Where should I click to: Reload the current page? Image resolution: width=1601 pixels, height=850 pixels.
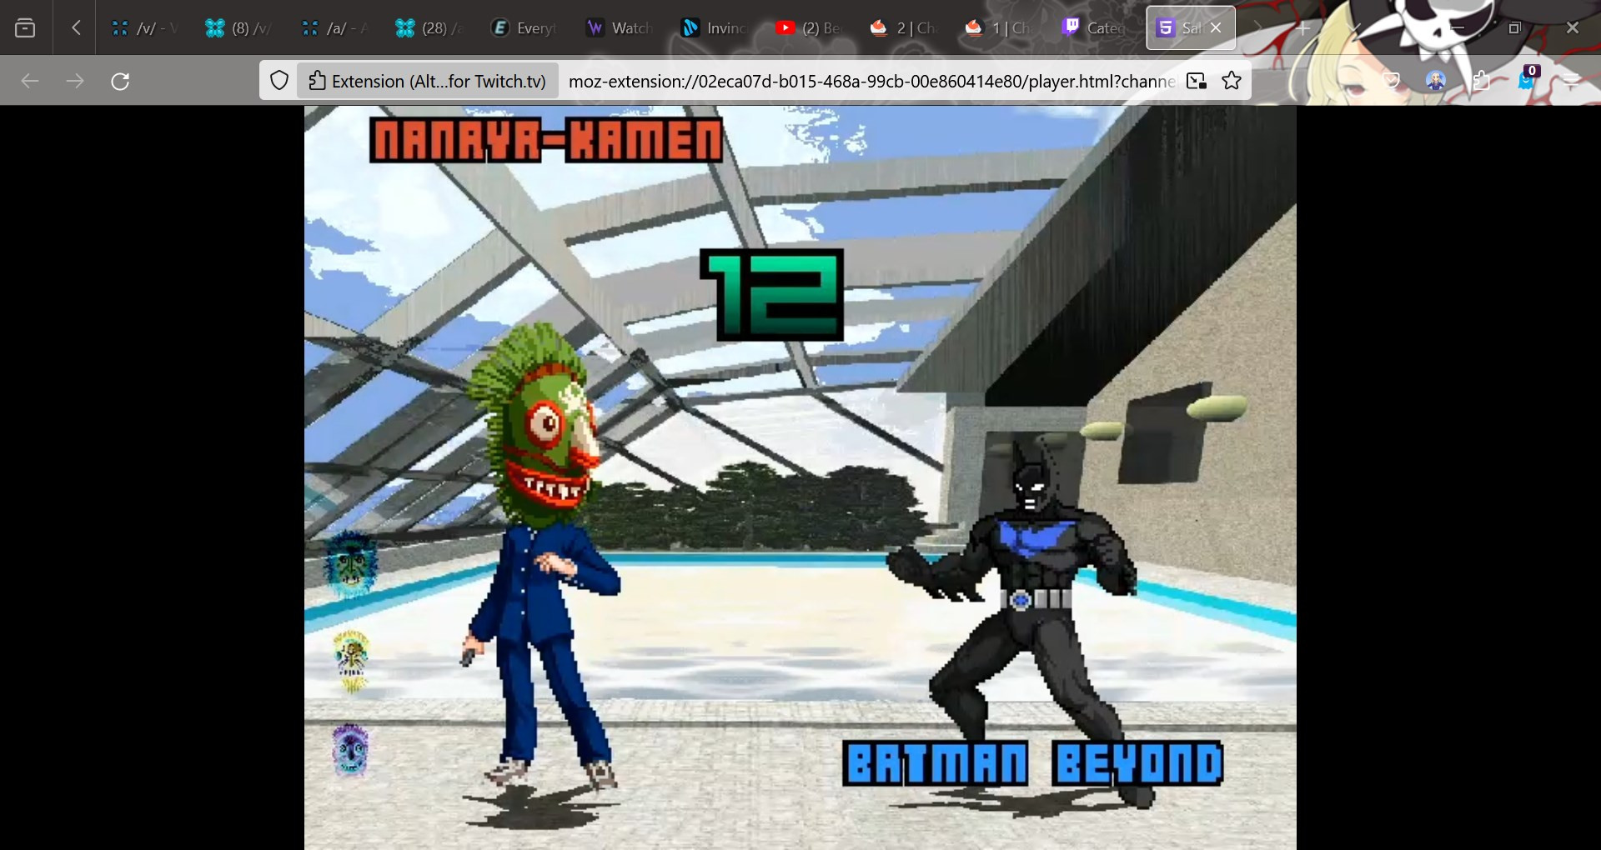point(120,81)
